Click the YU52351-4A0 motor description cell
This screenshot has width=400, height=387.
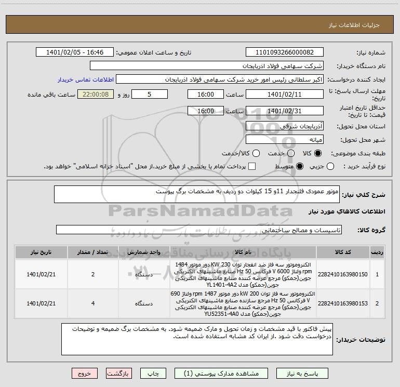click(243, 303)
